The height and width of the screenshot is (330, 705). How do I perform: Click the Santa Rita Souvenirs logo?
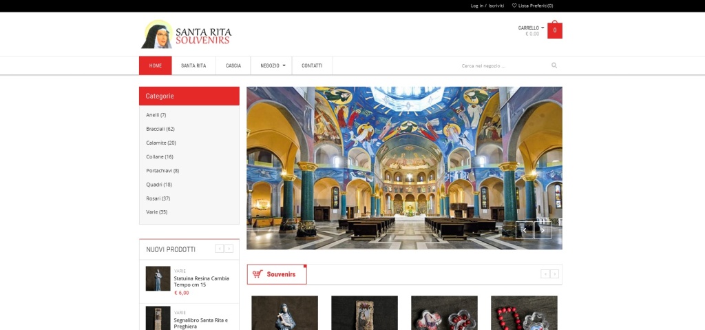186,34
